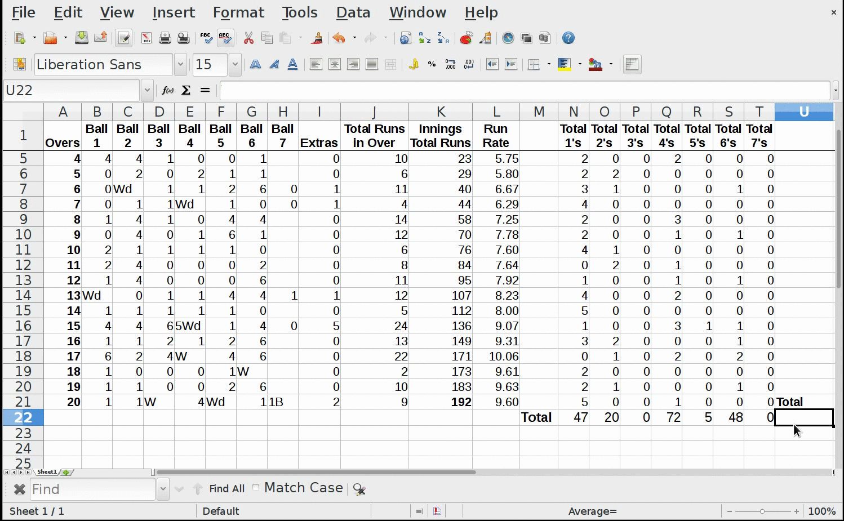Click the Sheet1 tab

tap(47, 472)
